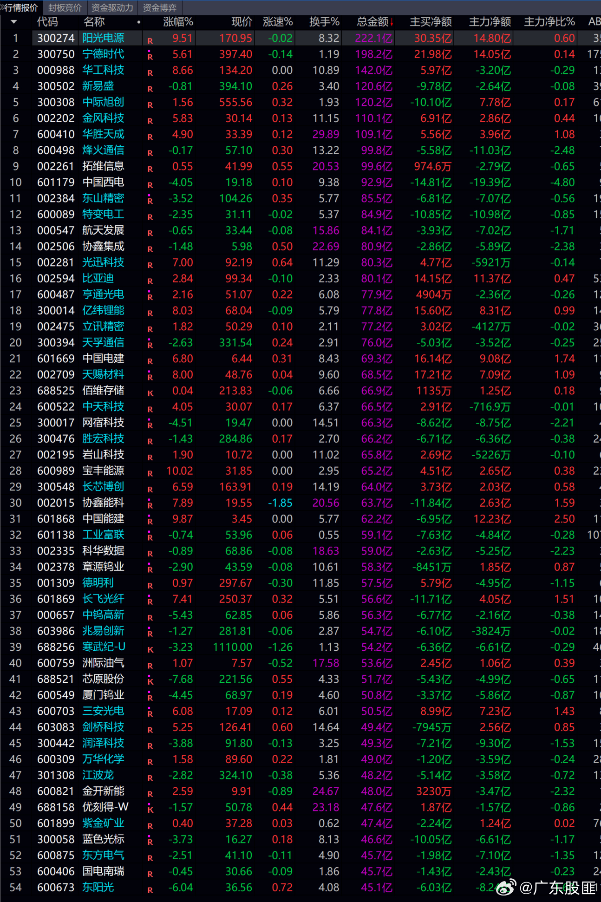Select stock name 华工科技

click(103, 70)
